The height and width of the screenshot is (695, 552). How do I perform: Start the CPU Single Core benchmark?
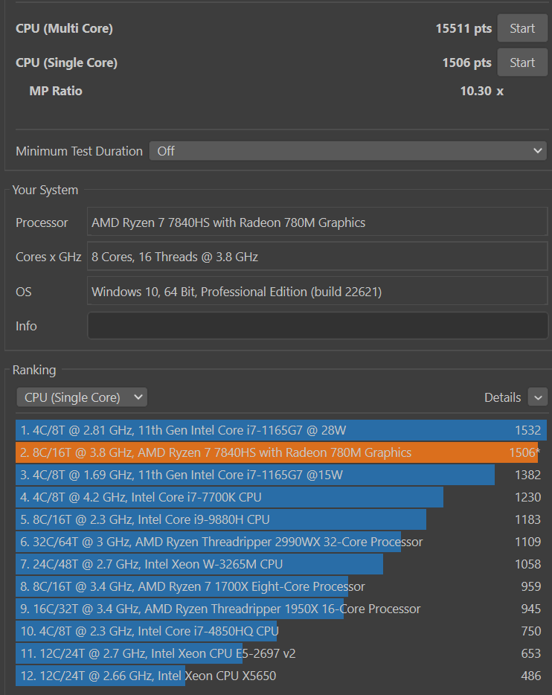[x=522, y=63]
